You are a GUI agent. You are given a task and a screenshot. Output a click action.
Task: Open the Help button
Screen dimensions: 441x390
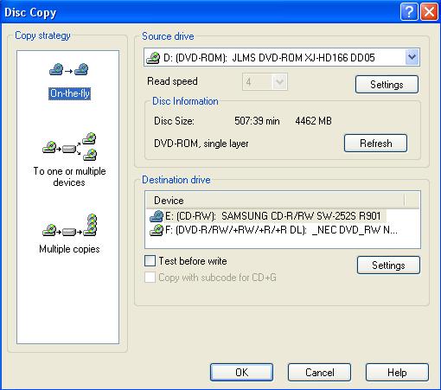[397, 372]
